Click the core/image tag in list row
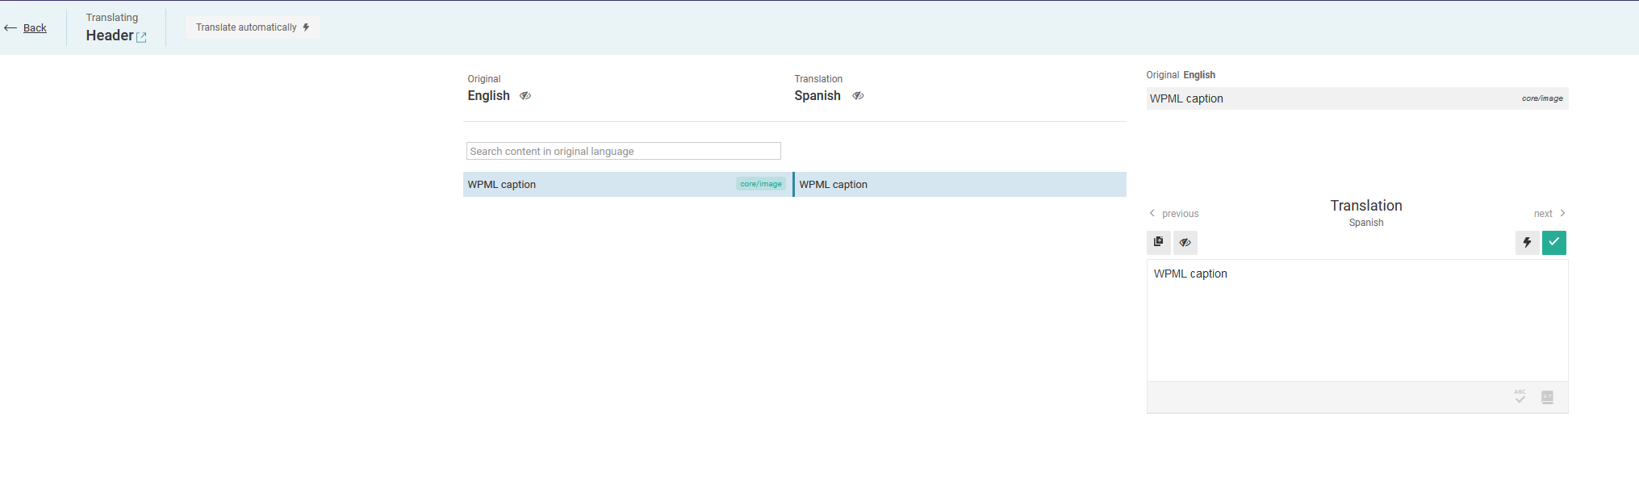This screenshot has width=1639, height=493. (x=760, y=184)
